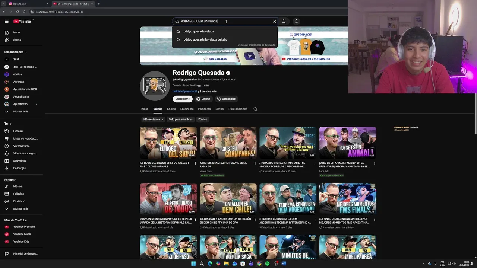Switch to channel Listas tab
Screen dimensions: 477x268
click(x=219, y=109)
